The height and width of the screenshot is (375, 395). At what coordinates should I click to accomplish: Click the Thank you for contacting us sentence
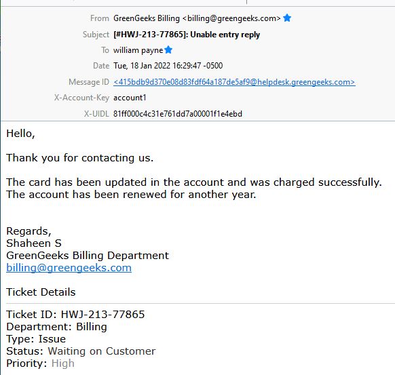click(80, 158)
